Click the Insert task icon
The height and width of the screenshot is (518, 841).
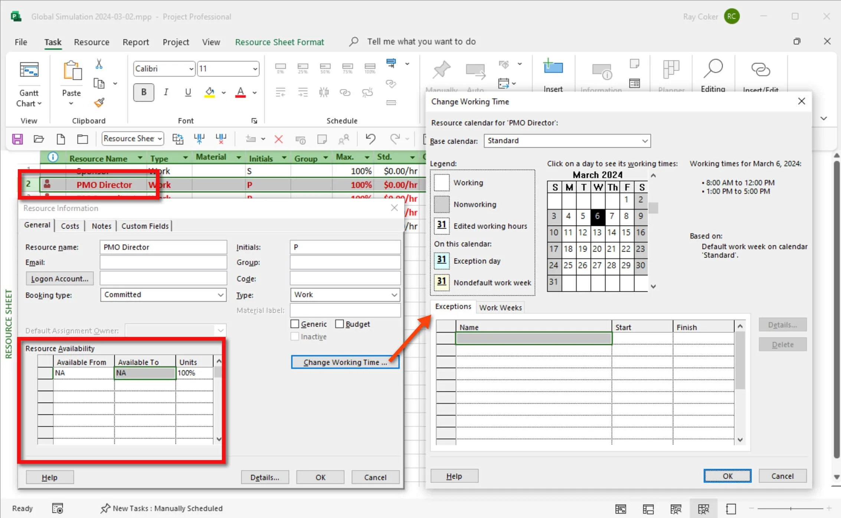(x=553, y=67)
